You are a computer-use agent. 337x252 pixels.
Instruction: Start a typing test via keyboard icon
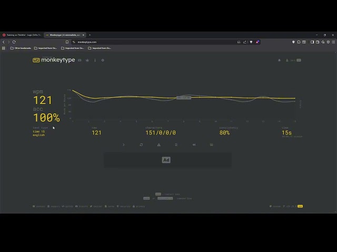click(80, 60)
